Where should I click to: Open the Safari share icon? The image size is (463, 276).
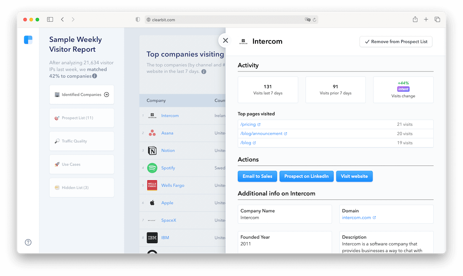415,19
